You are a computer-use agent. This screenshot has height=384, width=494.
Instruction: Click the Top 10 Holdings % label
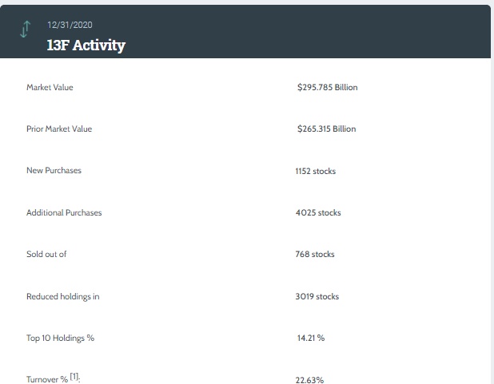pos(60,338)
